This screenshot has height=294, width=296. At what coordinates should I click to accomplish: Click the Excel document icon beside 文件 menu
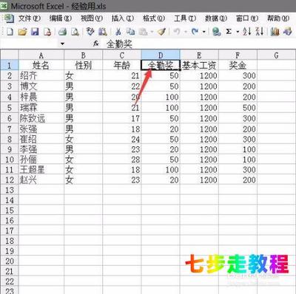10,18
